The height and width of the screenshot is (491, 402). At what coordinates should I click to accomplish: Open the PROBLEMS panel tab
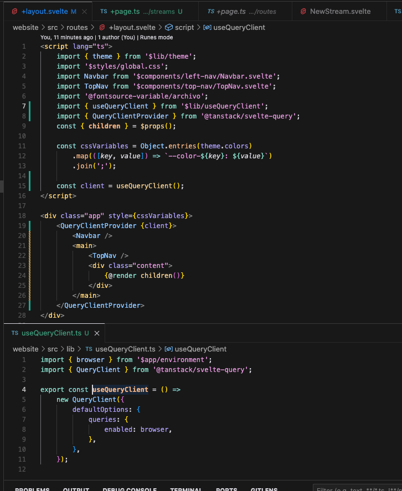32,489
